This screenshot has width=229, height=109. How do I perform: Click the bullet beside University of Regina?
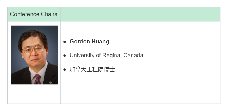pyautogui.click(x=65, y=56)
